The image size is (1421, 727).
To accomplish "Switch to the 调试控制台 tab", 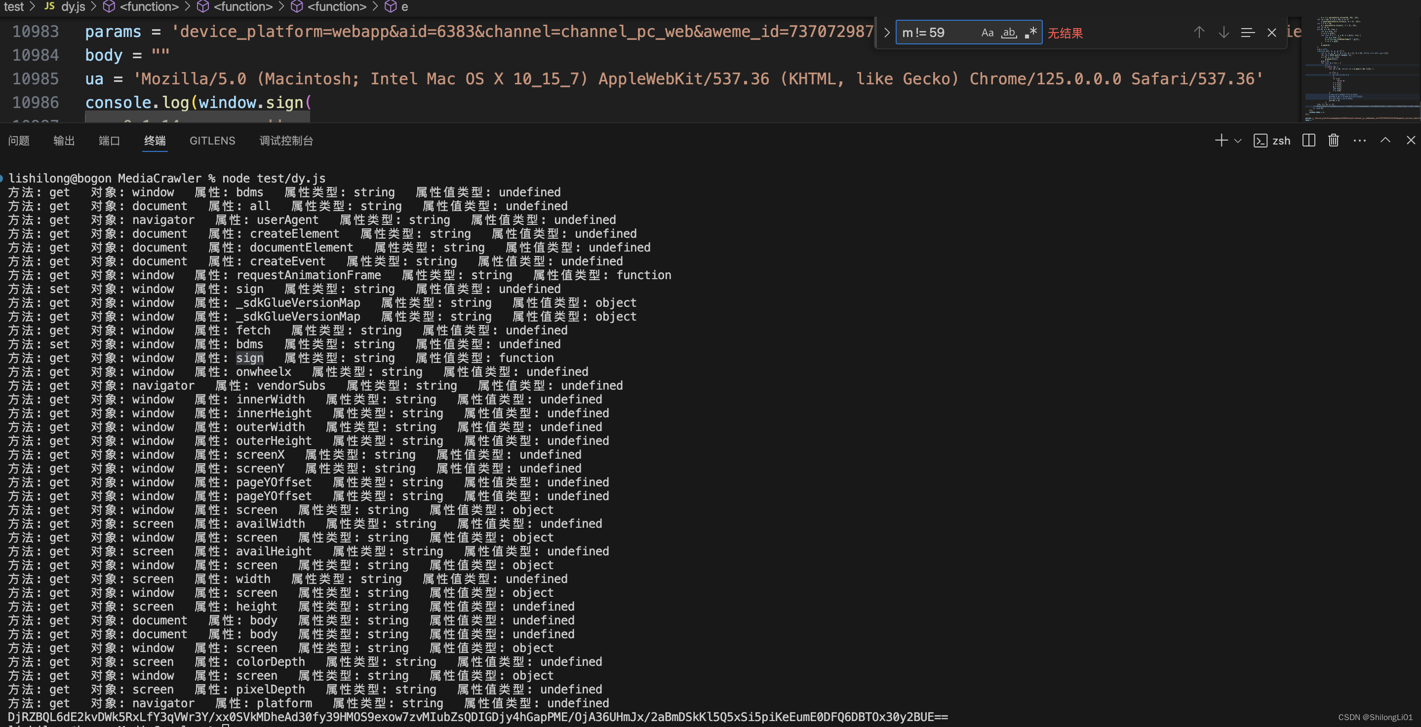I will [286, 141].
